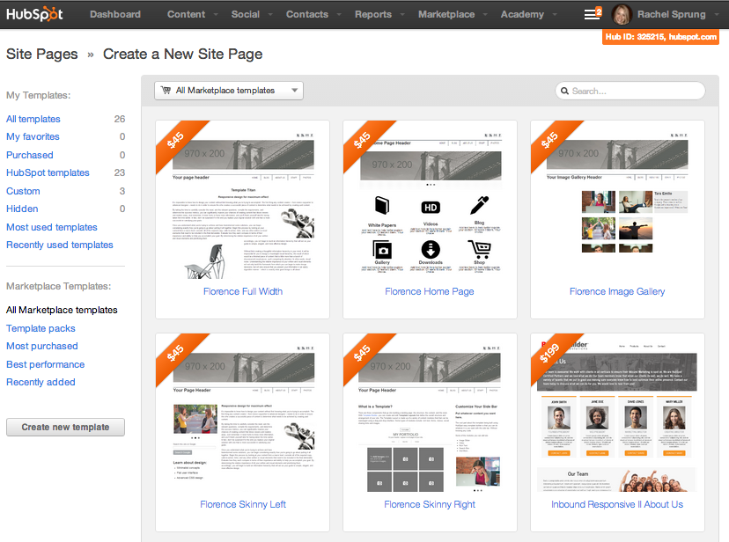View Recently added marketplace templates

40,382
